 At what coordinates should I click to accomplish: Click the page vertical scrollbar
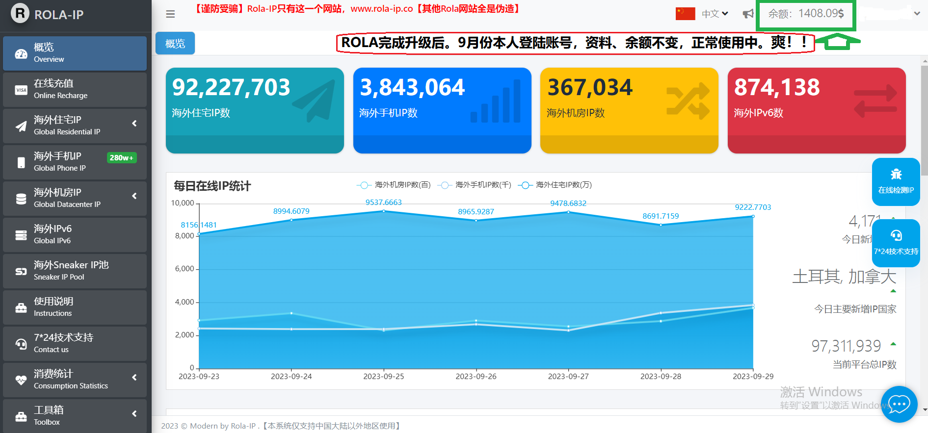(x=925, y=120)
